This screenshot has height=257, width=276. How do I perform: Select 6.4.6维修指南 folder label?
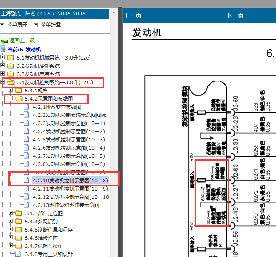pos(41,238)
